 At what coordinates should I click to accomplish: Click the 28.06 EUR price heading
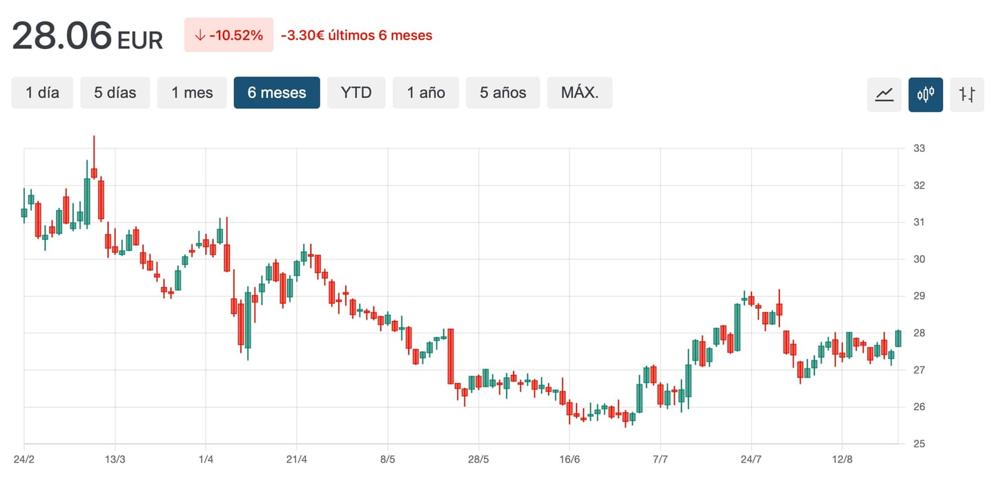[87, 37]
